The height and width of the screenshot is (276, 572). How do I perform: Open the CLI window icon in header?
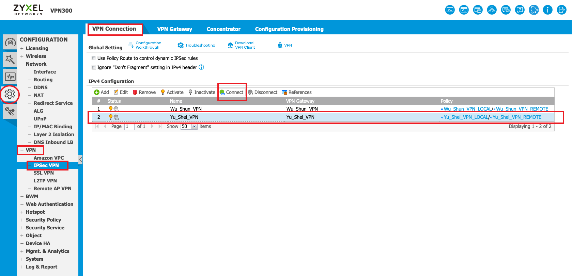pos(464,10)
